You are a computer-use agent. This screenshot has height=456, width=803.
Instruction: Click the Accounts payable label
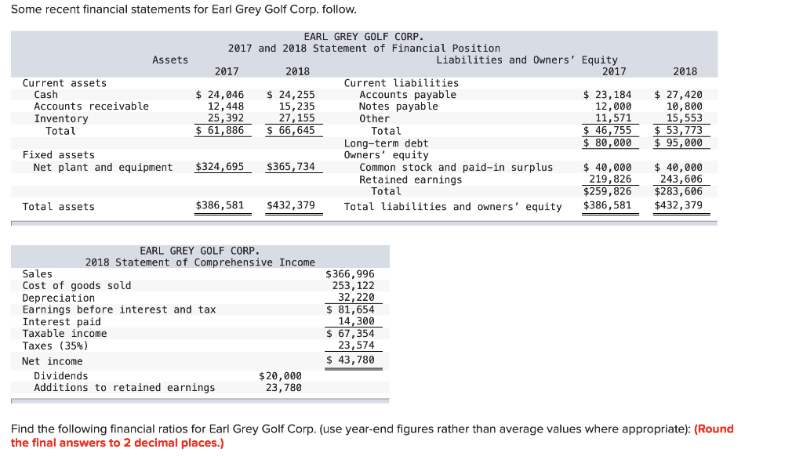click(408, 95)
